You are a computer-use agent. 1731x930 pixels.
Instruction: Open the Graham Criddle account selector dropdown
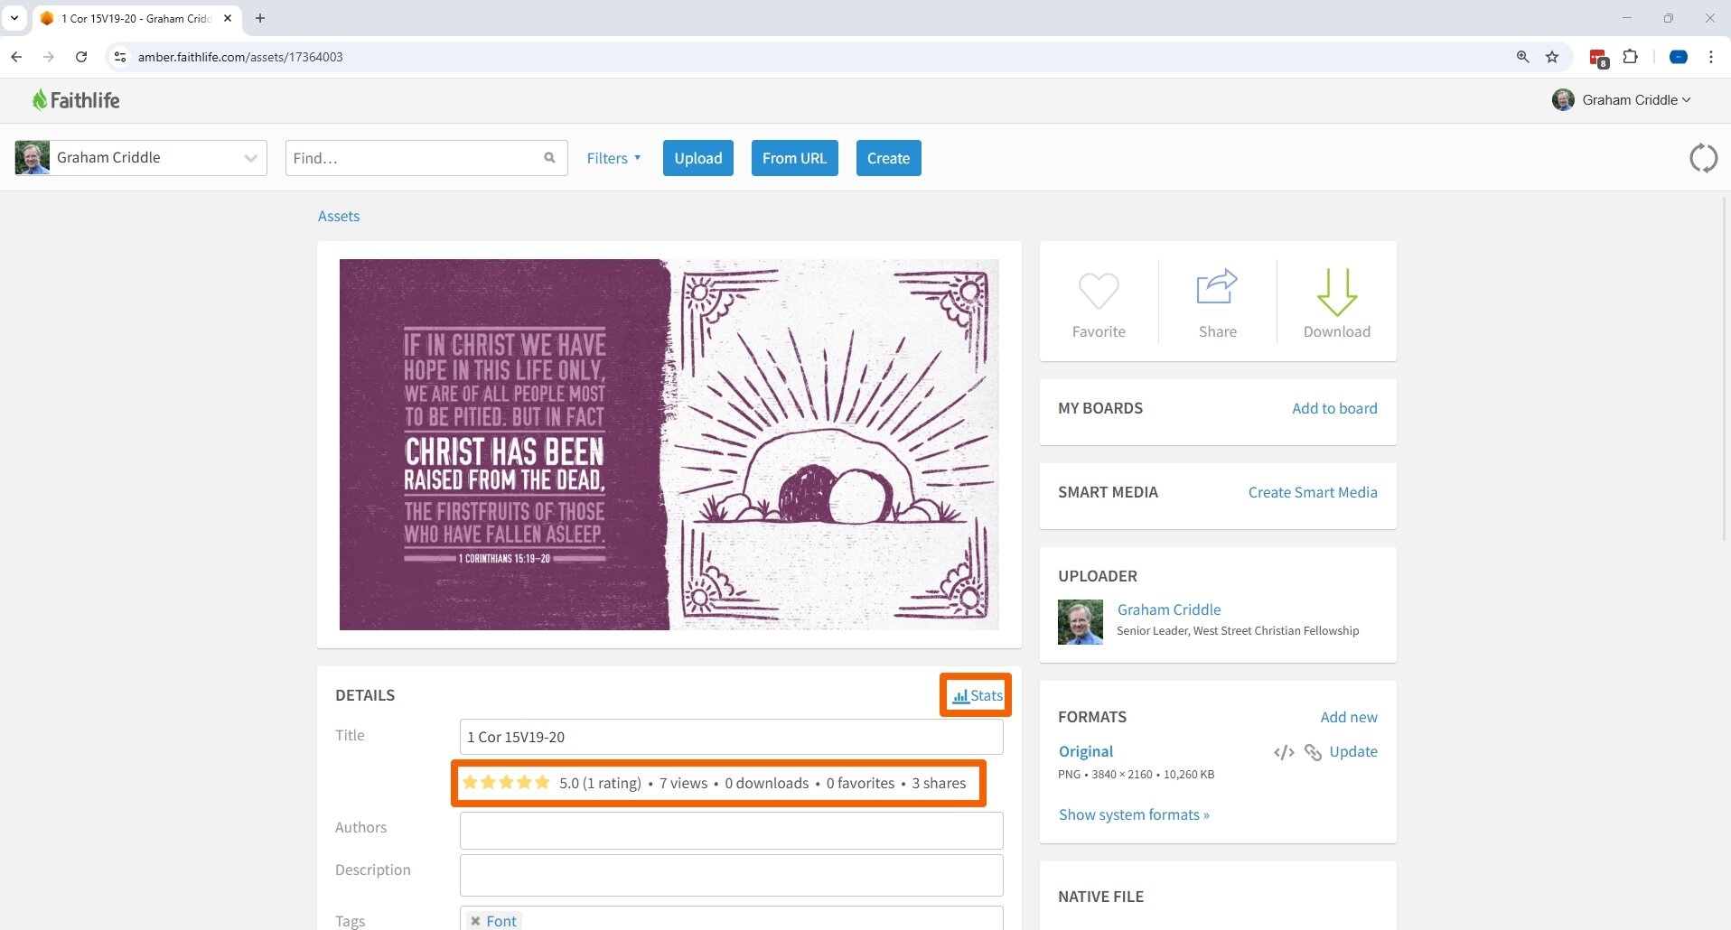tap(141, 158)
